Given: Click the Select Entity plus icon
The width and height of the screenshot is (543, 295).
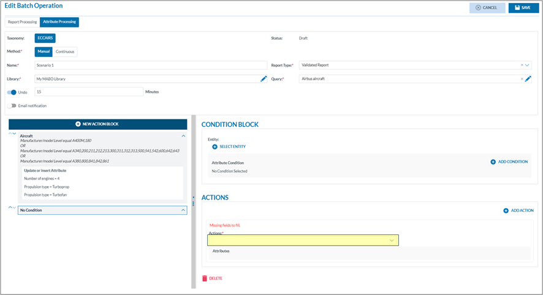Looking at the screenshot, I should (x=215, y=147).
